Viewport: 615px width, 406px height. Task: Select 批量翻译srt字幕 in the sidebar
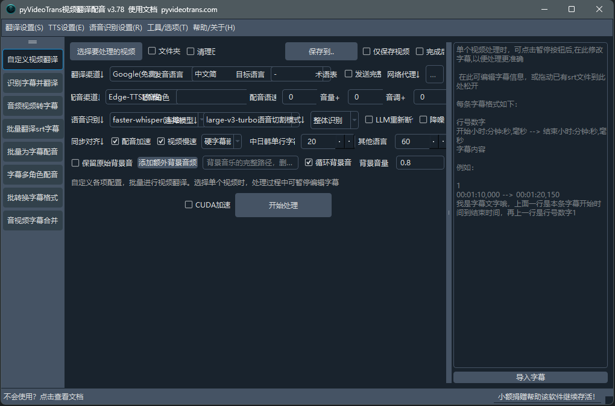tap(33, 128)
